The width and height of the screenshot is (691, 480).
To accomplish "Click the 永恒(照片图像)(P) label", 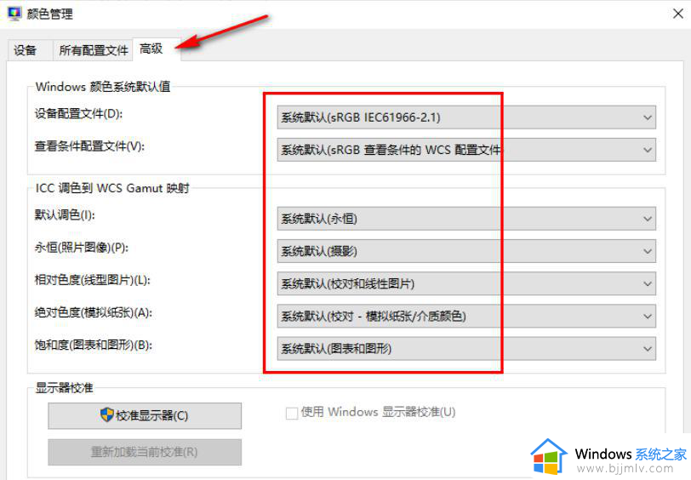I will pos(82,248).
